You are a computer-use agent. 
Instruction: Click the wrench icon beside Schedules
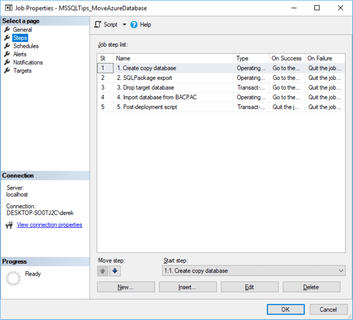(x=7, y=45)
